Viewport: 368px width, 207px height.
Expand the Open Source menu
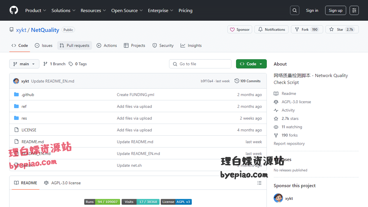pos(127,10)
